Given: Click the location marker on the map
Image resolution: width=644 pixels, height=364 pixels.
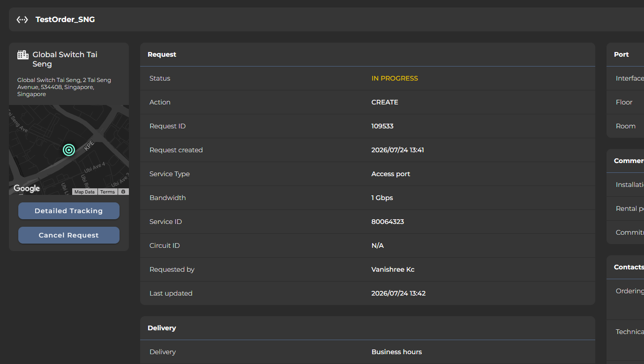Looking at the screenshot, I should pyautogui.click(x=69, y=150).
